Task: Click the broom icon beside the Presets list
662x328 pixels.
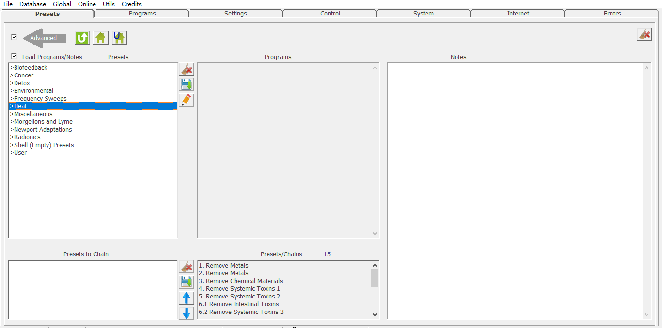Action: (187, 69)
